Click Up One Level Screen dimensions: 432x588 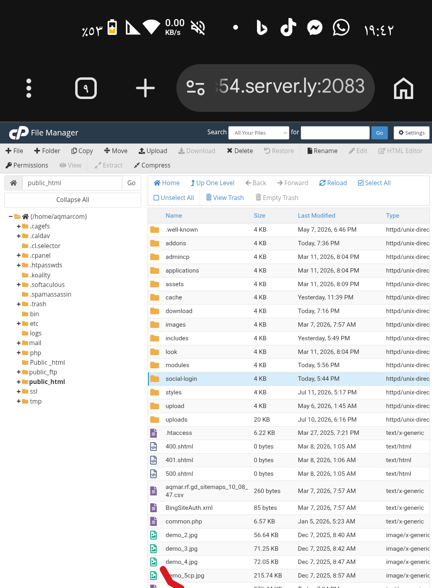[212, 183]
